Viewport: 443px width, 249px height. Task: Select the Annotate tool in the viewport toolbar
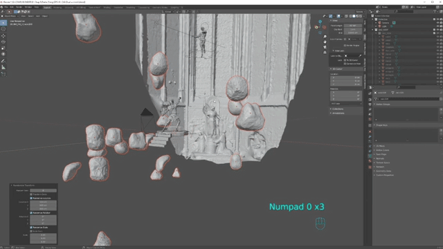coord(3,61)
